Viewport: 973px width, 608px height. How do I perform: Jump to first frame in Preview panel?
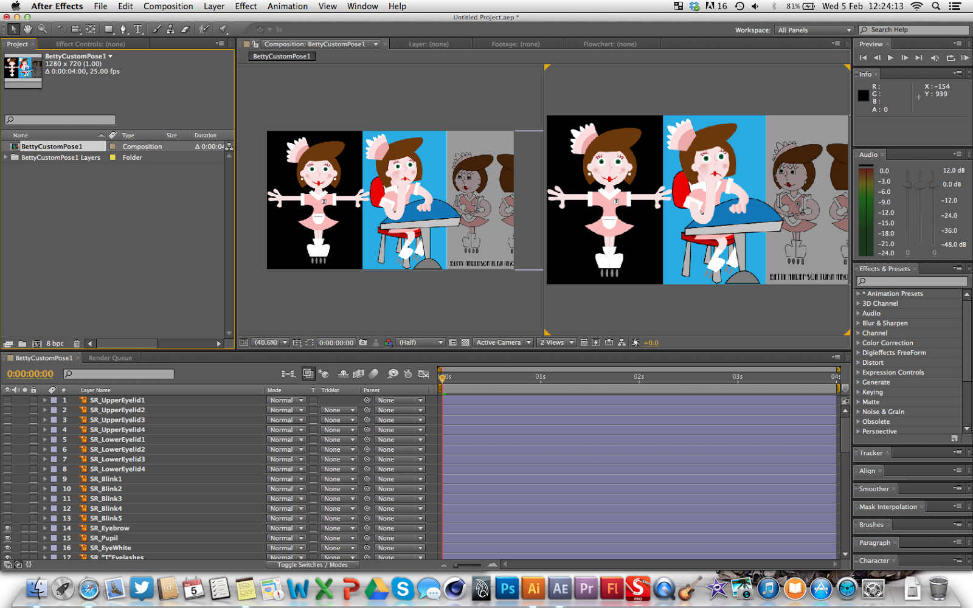[x=862, y=58]
